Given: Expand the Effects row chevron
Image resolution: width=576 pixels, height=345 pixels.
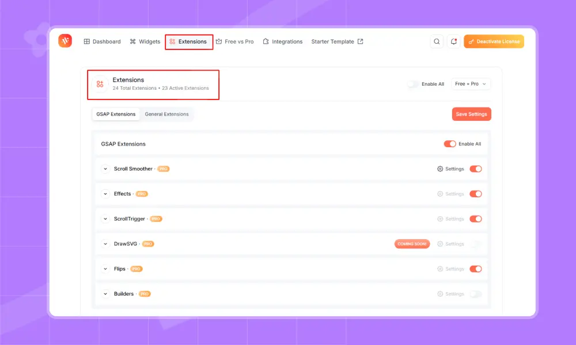Looking at the screenshot, I should (x=105, y=194).
